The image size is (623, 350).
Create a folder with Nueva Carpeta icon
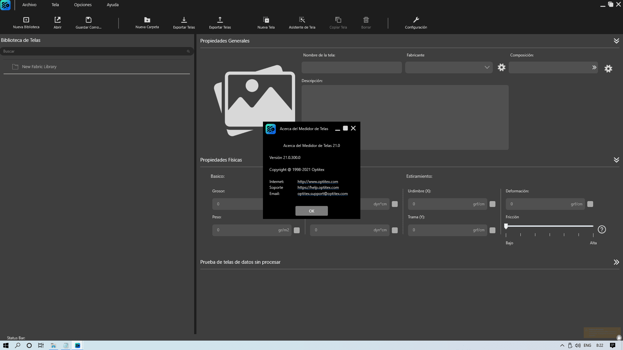(x=147, y=20)
